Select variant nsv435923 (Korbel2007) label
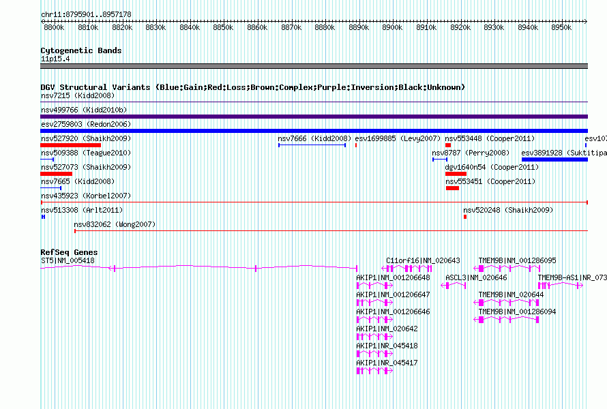This screenshot has width=607, height=409. pyautogui.click(x=86, y=196)
